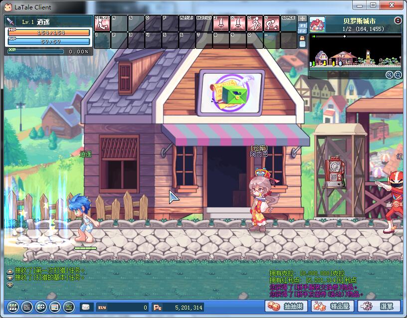This screenshot has width=407, height=318.
Task: Open the mail envelope icon
Action: click(x=86, y=307)
